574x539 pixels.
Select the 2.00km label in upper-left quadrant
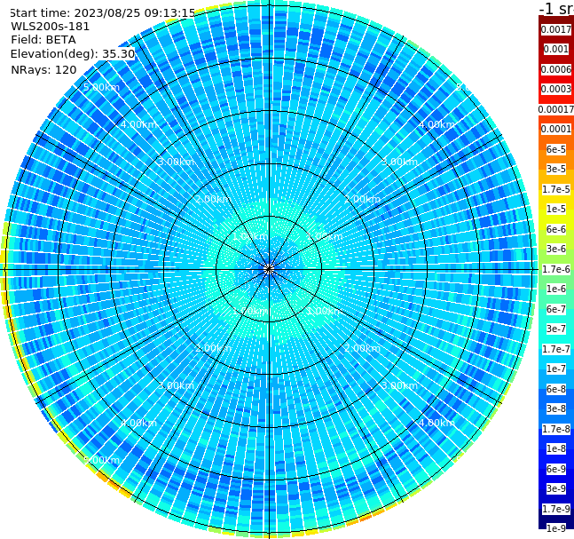[x=214, y=199]
